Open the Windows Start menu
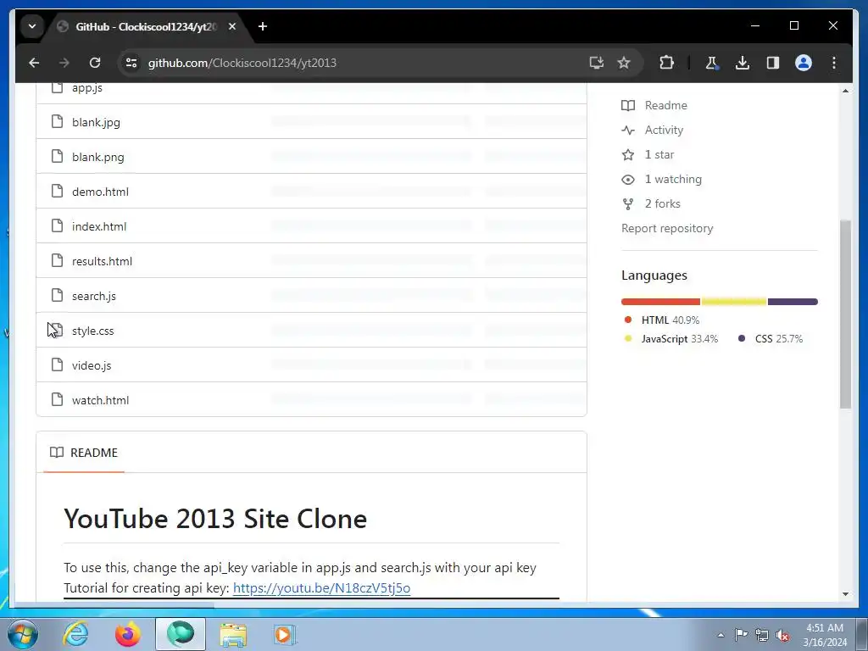The height and width of the screenshot is (651, 868). coord(23,634)
